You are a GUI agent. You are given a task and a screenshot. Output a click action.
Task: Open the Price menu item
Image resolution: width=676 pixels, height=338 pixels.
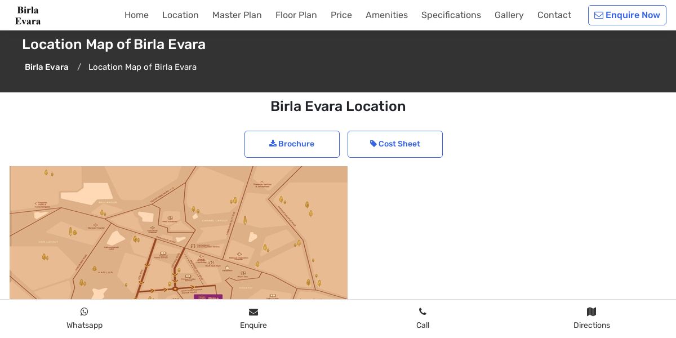pyautogui.click(x=341, y=15)
